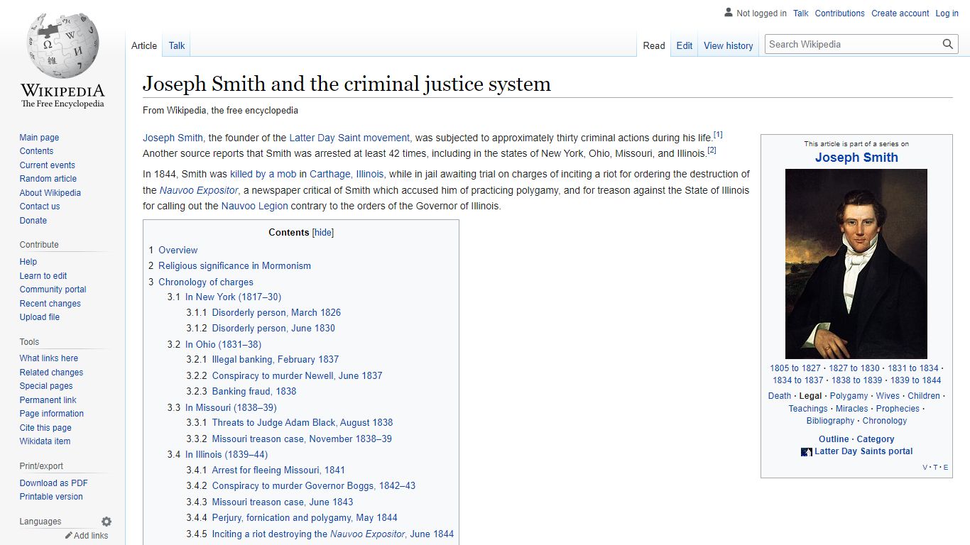Screen dimensions: 970x545
Task: Open the Edit tab
Action: click(x=685, y=45)
